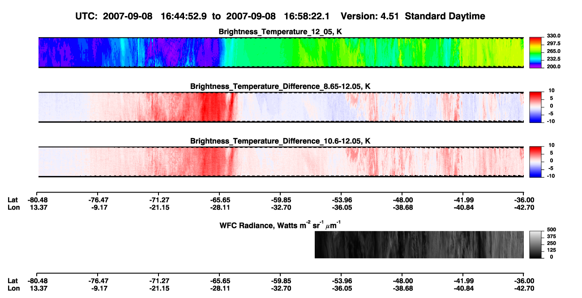Click the '125' label on the WFC scale

coord(552,250)
